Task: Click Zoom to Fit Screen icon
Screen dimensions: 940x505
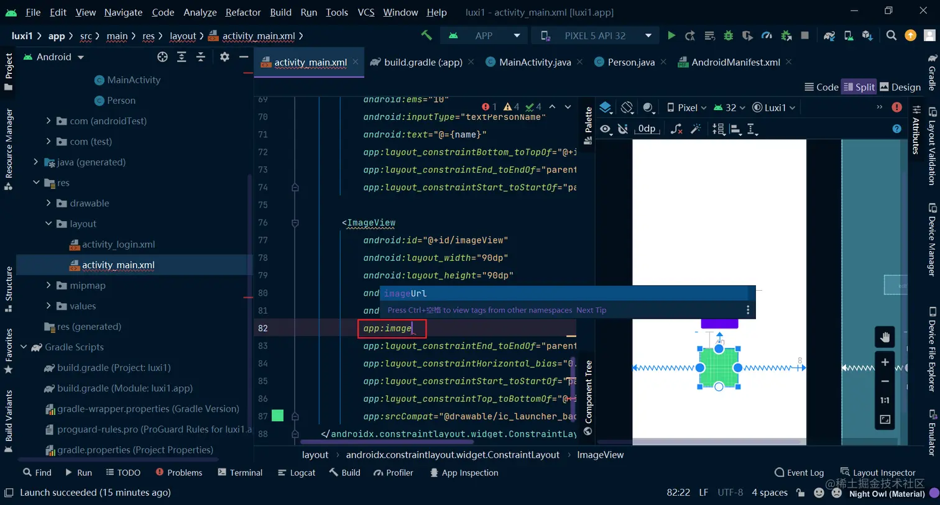Action: pos(885,420)
